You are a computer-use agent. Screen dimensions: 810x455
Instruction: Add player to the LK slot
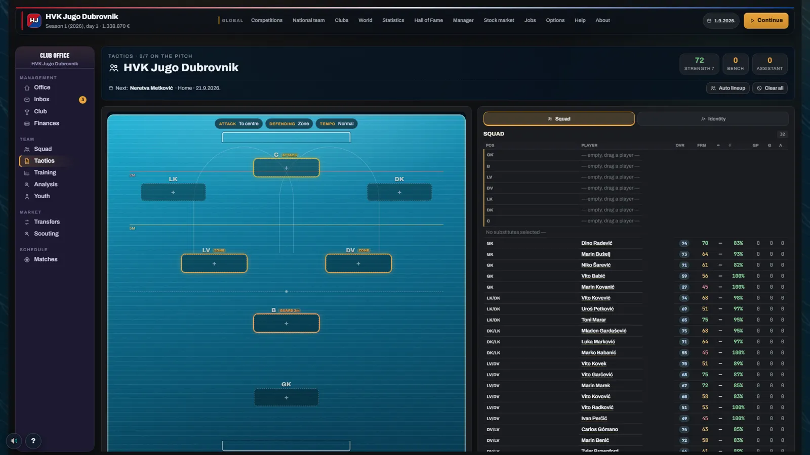point(173,192)
